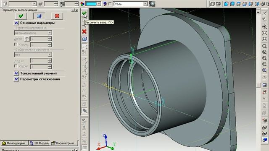Click the blue 3D box icon at right bottom
This screenshot has height=151, width=269.
pos(264,140)
